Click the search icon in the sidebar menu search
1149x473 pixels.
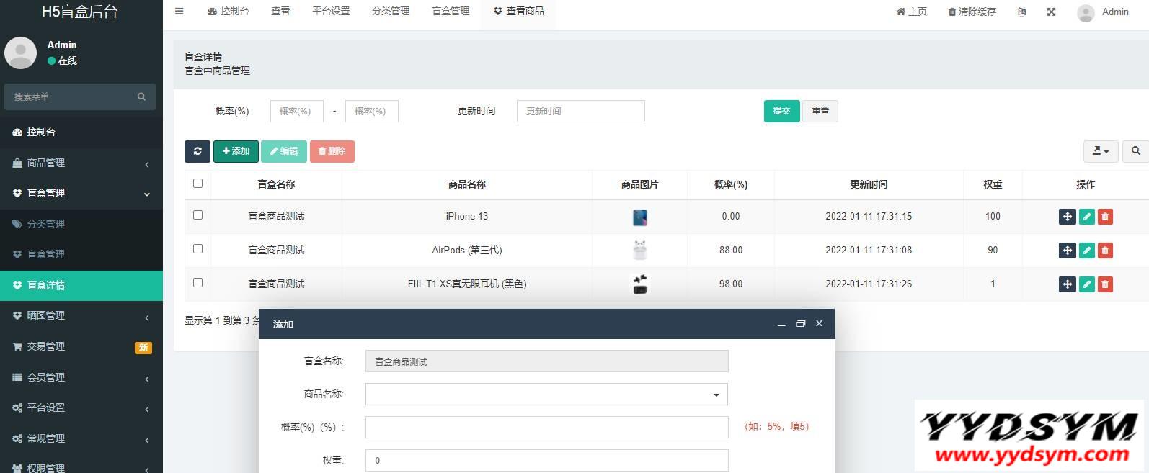coord(141,96)
